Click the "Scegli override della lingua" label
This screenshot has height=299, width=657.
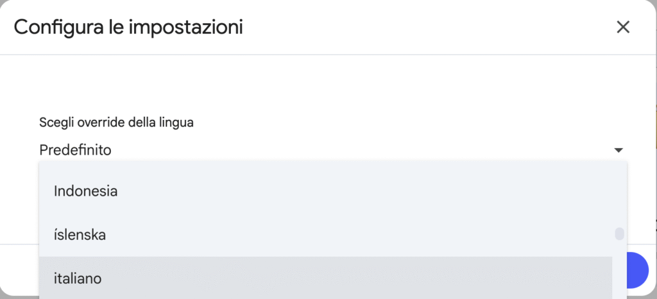point(116,122)
